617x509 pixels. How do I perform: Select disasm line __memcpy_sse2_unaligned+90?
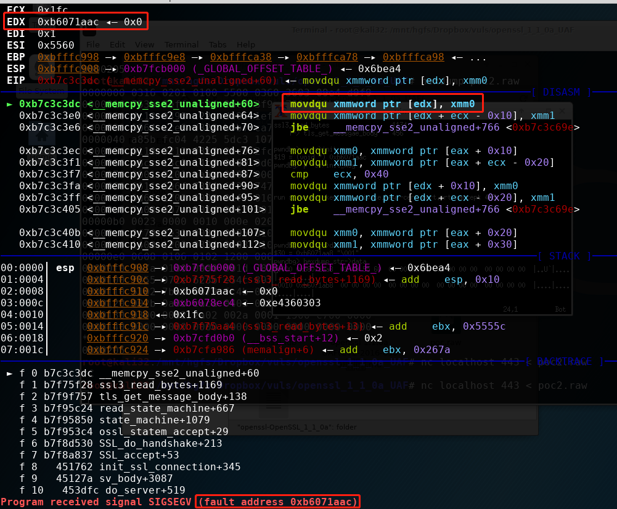(139, 185)
